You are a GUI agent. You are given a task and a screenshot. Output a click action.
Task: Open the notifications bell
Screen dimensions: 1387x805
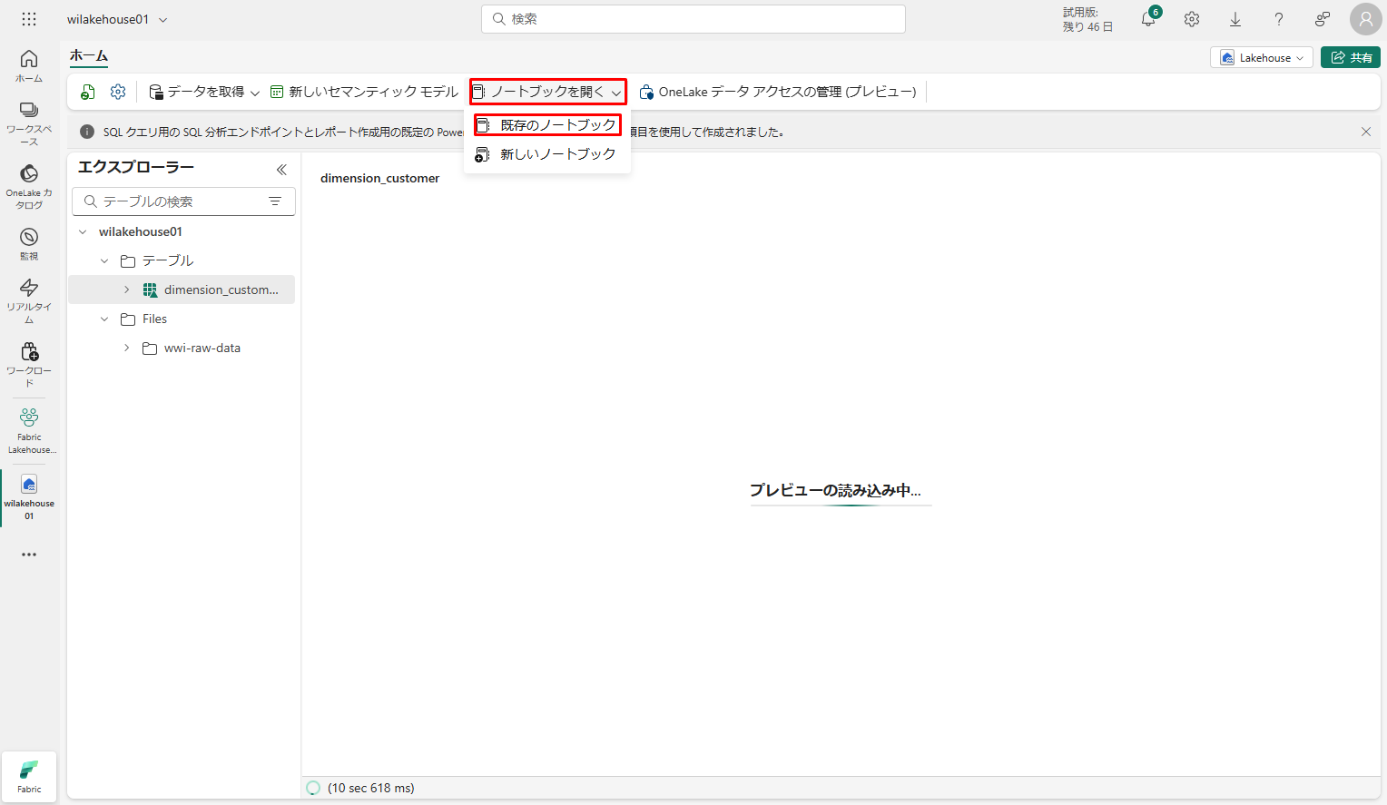coord(1149,19)
